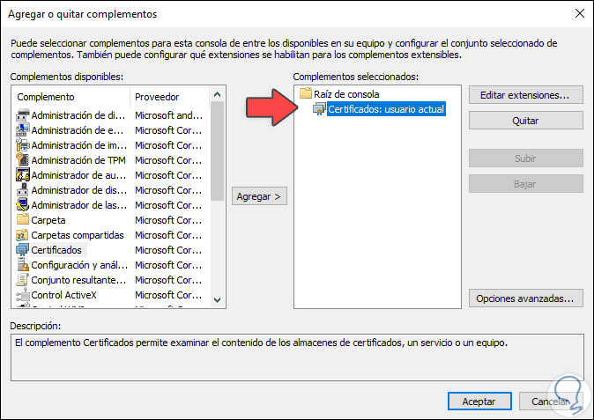Select Certificados: usuario actual tree node
Image resolution: width=594 pixels, height=420 pixels.
tap(386, 109)
